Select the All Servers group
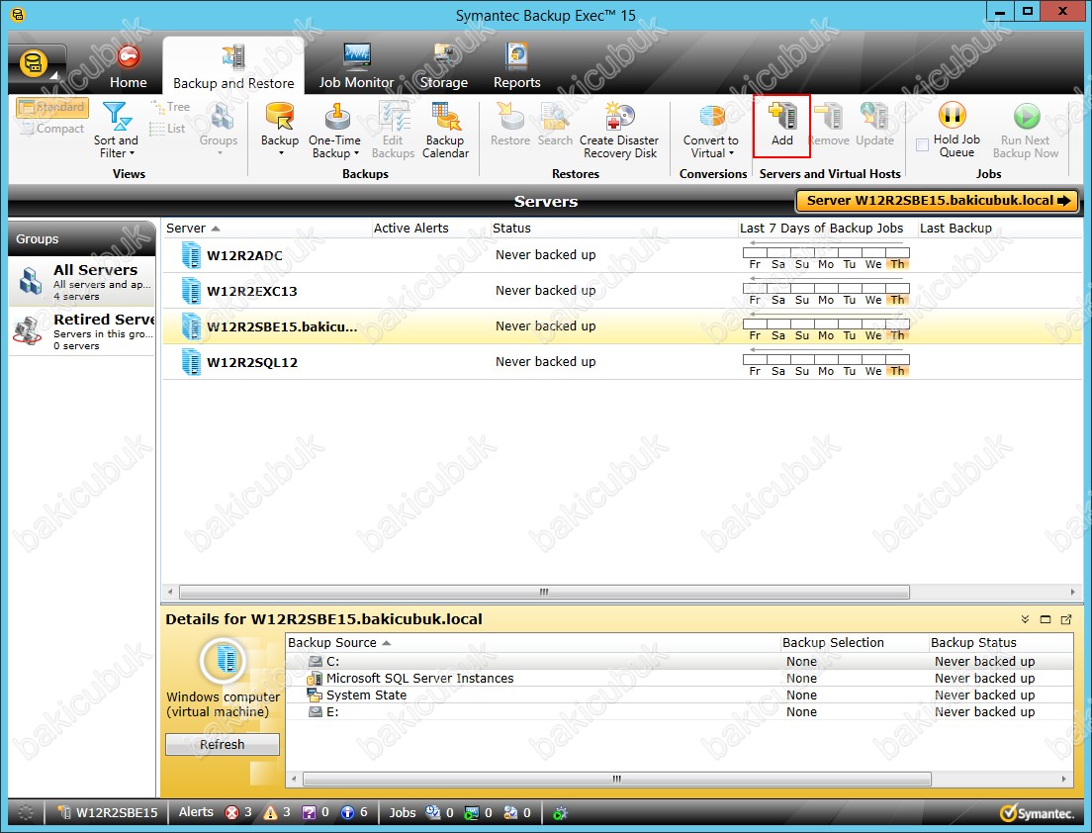 click(82, 281)
